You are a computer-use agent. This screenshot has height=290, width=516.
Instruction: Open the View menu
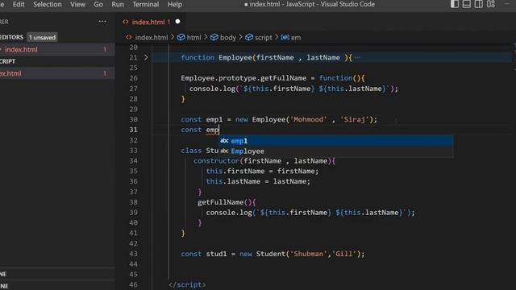pyautogui.click(x=77, y=4)
